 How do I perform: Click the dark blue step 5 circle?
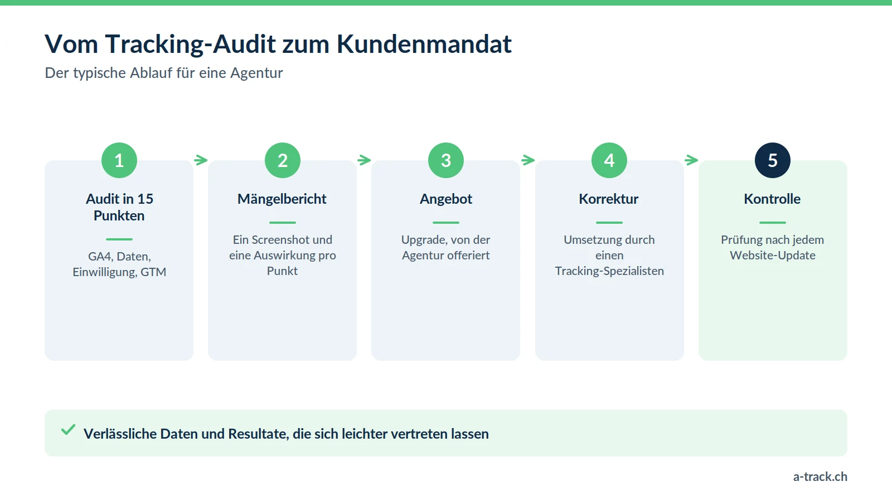[x=773, y=160]
